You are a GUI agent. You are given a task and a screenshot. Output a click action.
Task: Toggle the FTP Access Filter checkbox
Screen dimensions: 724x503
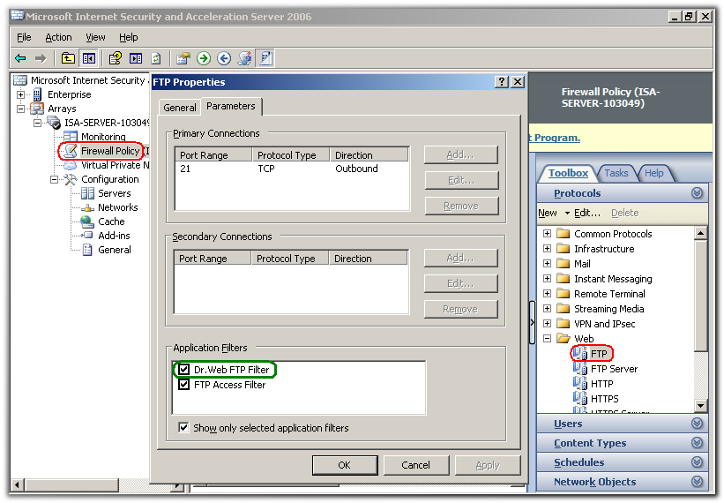(x=183, y=385)
